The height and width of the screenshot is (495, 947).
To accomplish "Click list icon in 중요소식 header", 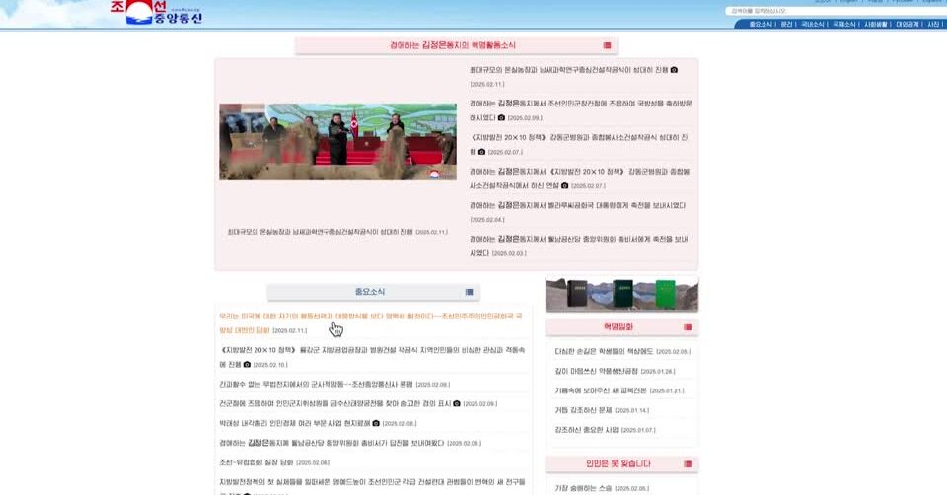I will [470, 292].
